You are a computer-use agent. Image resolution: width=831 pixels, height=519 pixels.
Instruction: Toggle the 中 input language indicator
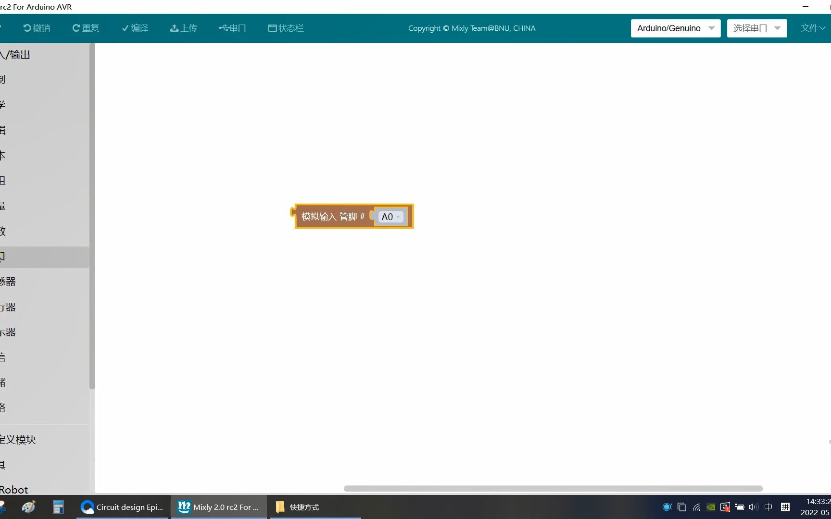768,507
